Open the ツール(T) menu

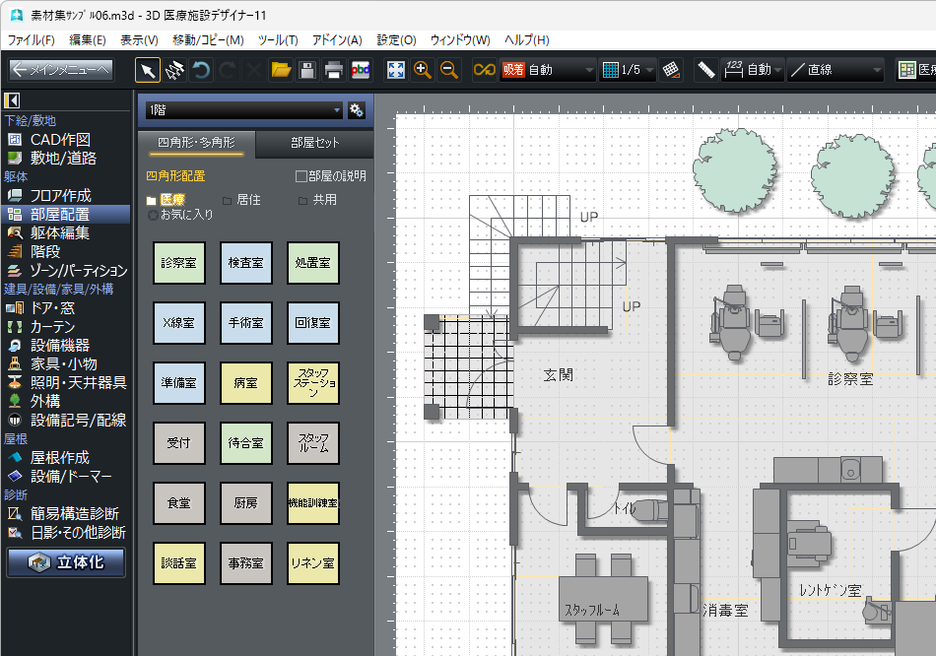pos(277,40)
